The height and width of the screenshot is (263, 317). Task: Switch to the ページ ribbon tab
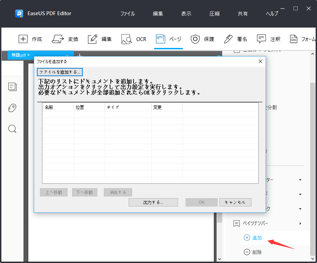[168, 39]
